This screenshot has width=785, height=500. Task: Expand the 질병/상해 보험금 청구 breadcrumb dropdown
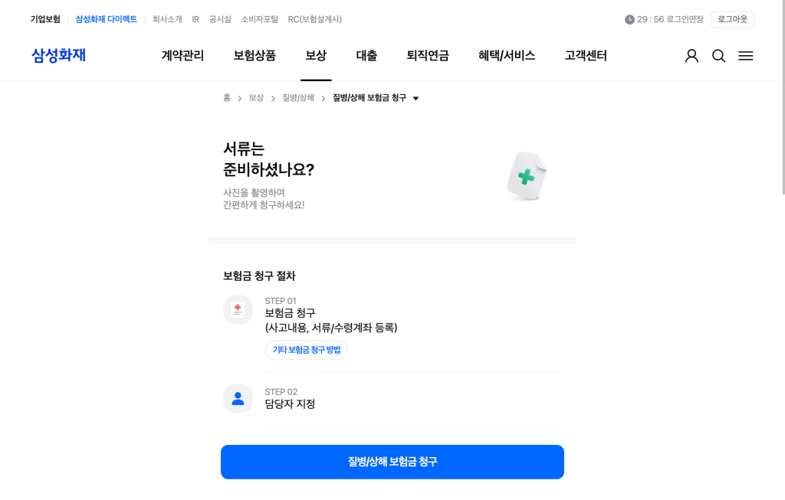tap(415, 98)
